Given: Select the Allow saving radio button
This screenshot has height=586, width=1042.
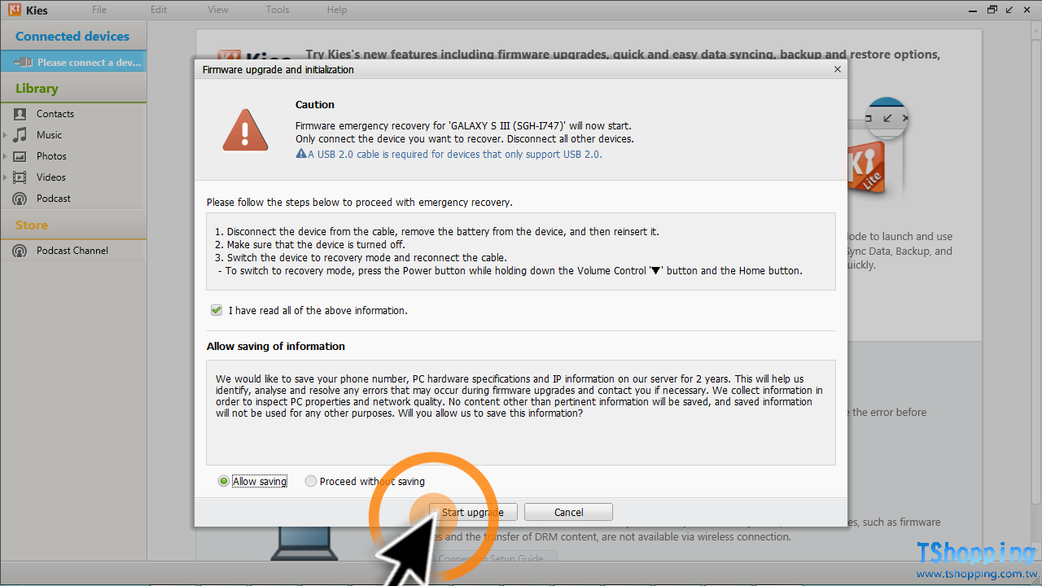Looking at the screenshot, I should (x=224, y=481).
